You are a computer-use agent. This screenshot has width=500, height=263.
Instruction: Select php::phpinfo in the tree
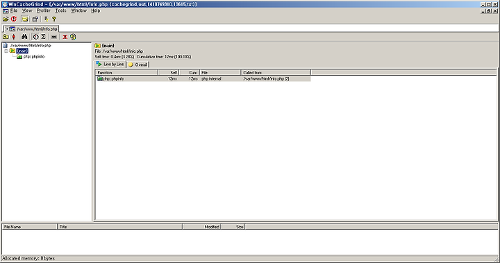point(34,57)
